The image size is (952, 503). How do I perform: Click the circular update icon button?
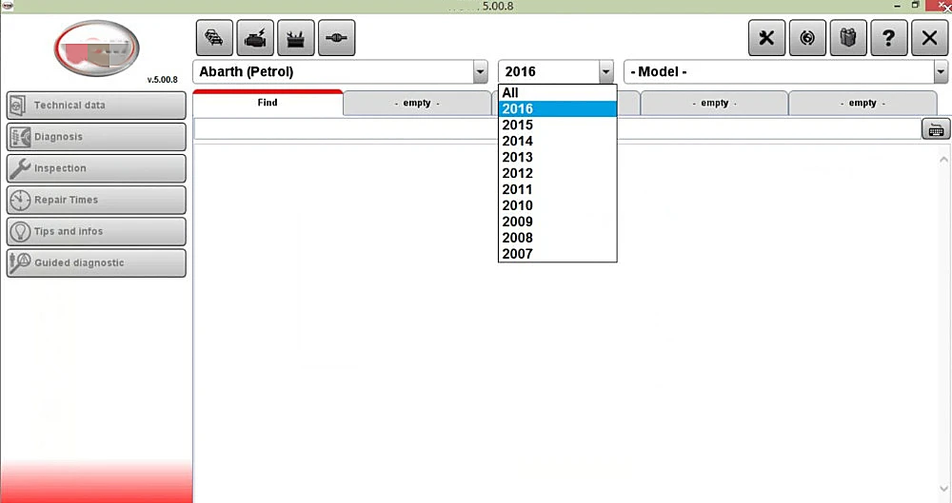point(807,38)
